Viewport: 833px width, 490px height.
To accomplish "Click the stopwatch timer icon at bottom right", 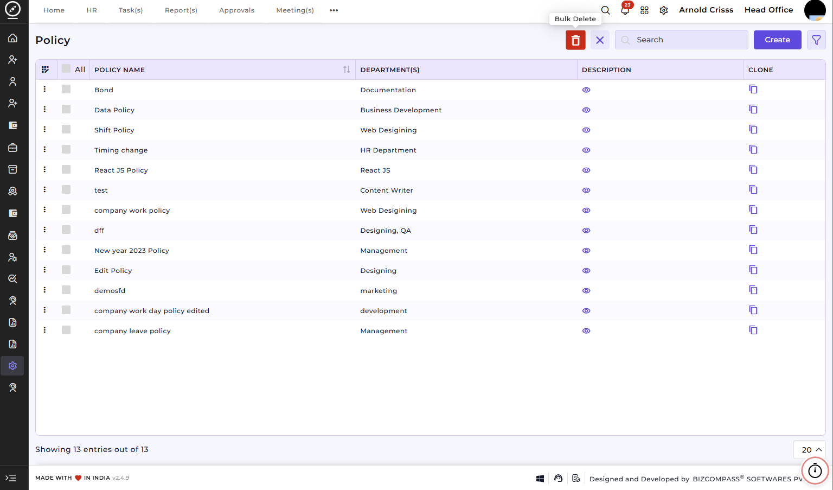I will point(815,470).
